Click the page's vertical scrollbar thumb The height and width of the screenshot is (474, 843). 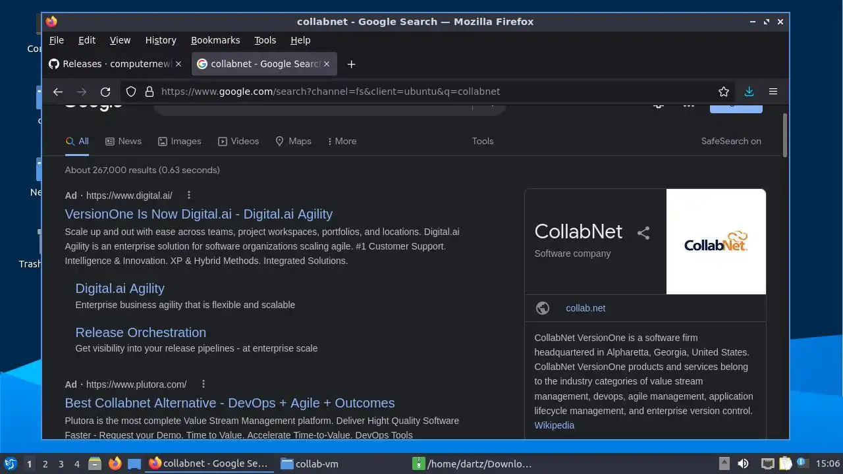pyautogui.click(x=784, y=135)
